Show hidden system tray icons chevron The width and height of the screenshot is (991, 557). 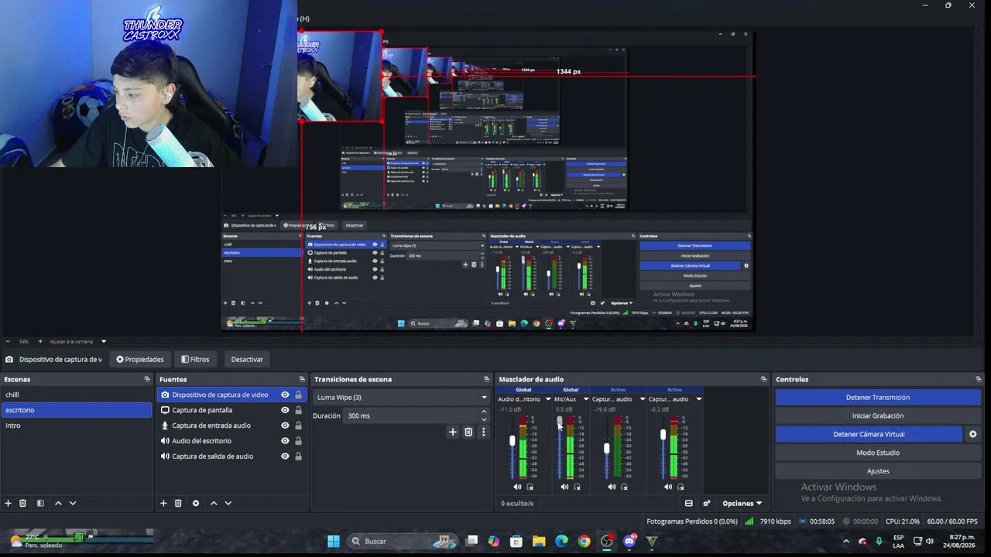point(845,541)
